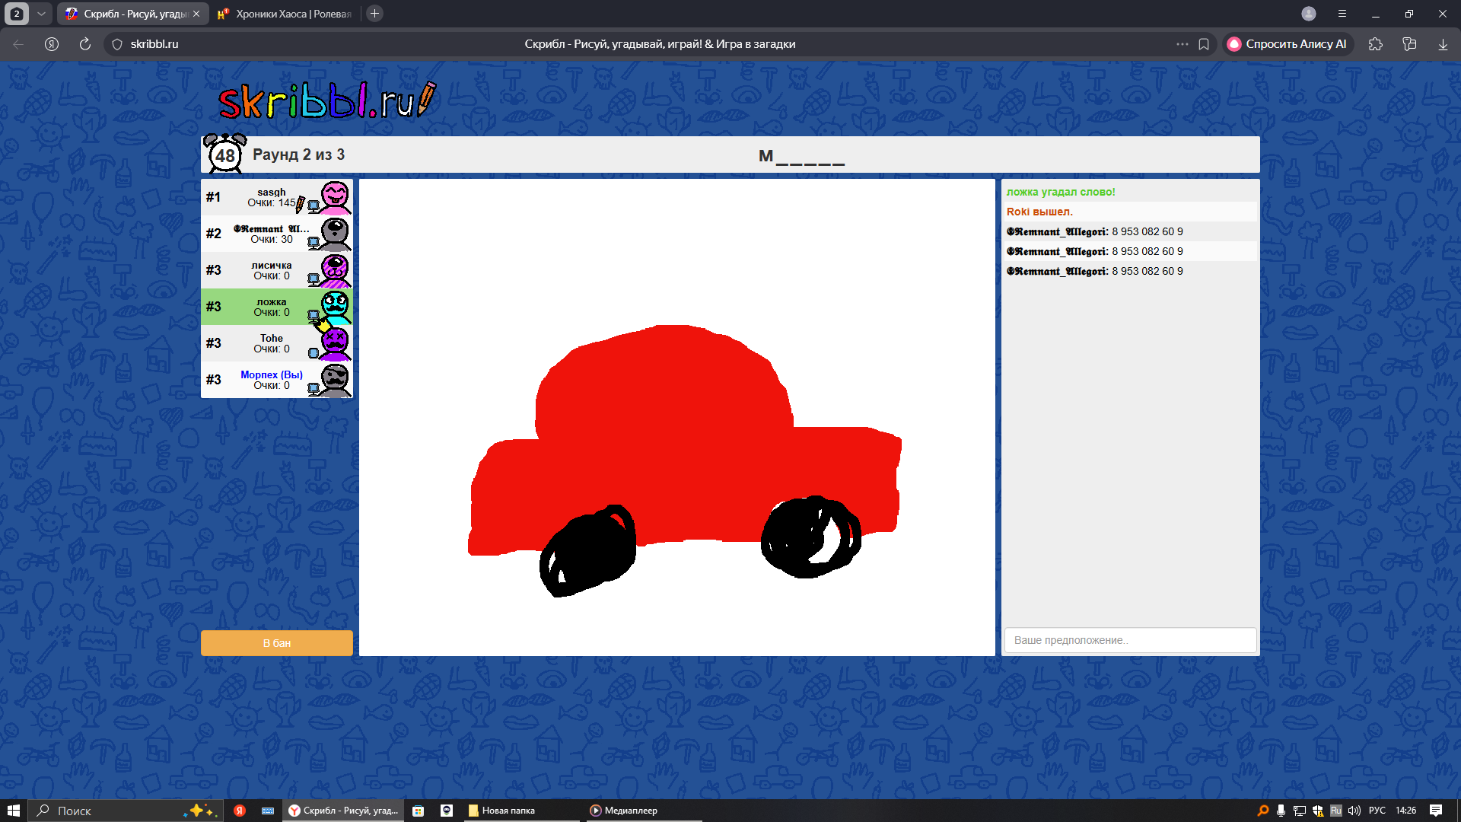The width and height of the screenshot is (1461, 822).
Task: Bookmark the page with the bookmark icon
Action: tap(1204, 44)
